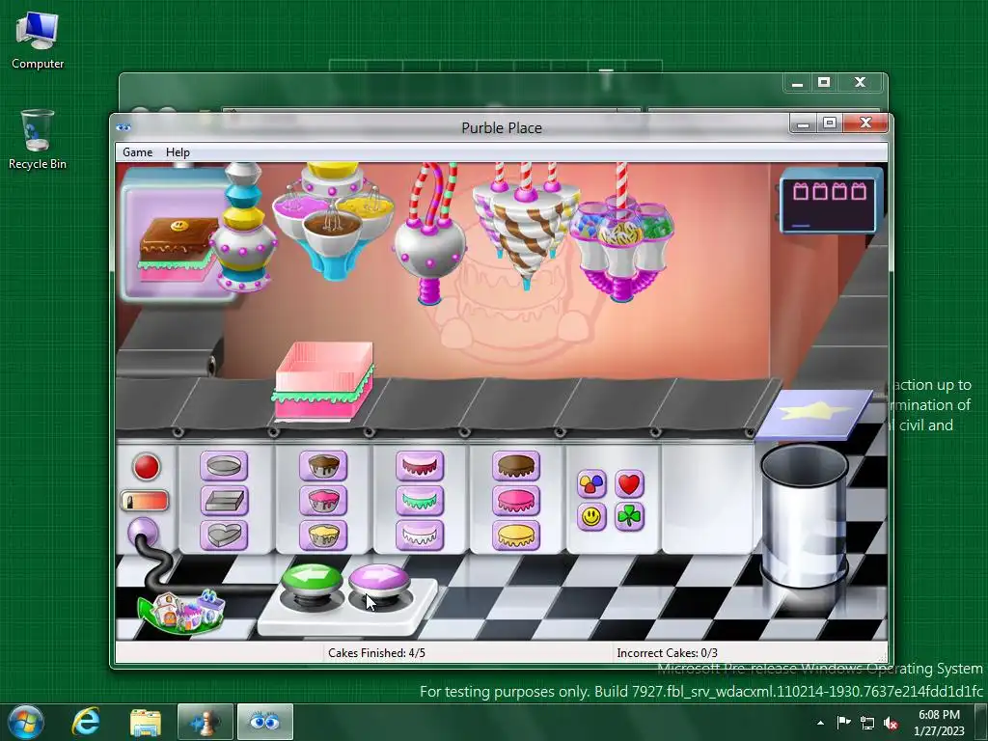Open the clock showing 6:08 PM

pos(939,723)
